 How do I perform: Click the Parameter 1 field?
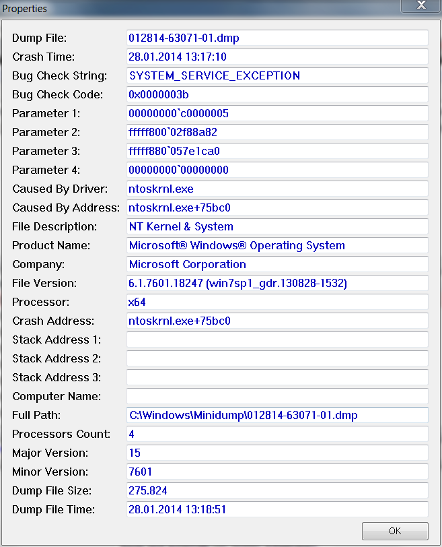pos(277,113)
